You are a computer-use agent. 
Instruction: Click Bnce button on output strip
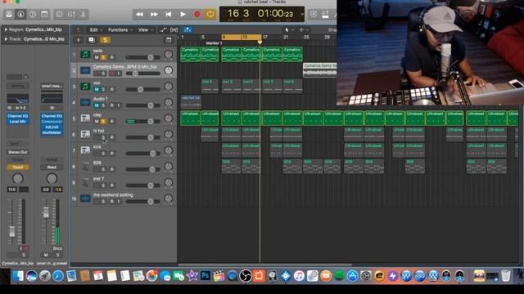click(x=57, y=248)
